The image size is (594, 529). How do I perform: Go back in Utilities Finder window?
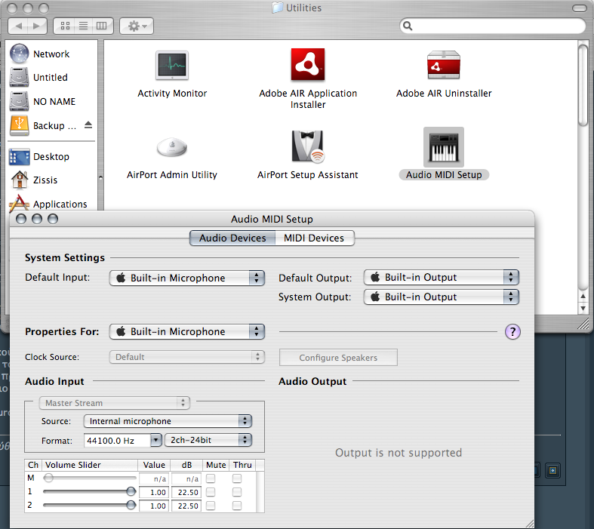[18, 26]
